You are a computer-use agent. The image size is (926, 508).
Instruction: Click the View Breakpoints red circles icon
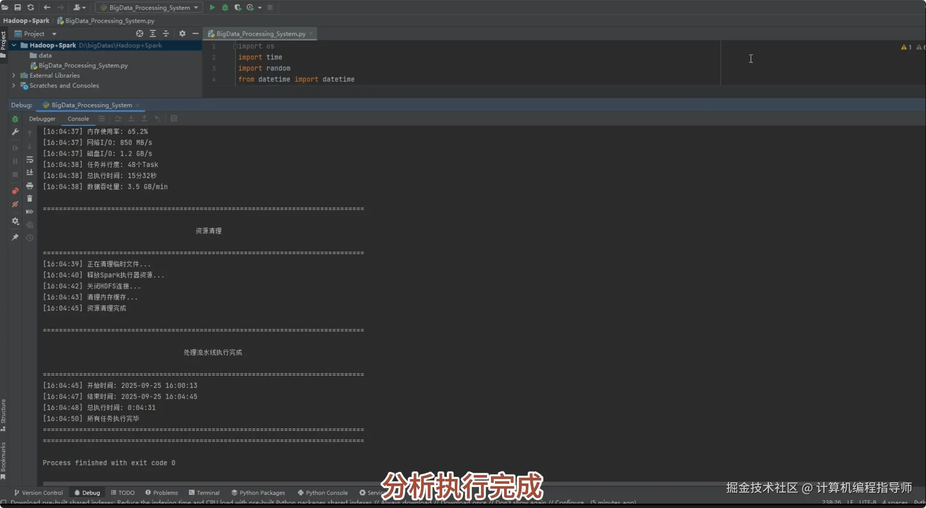tap(15, 191)
